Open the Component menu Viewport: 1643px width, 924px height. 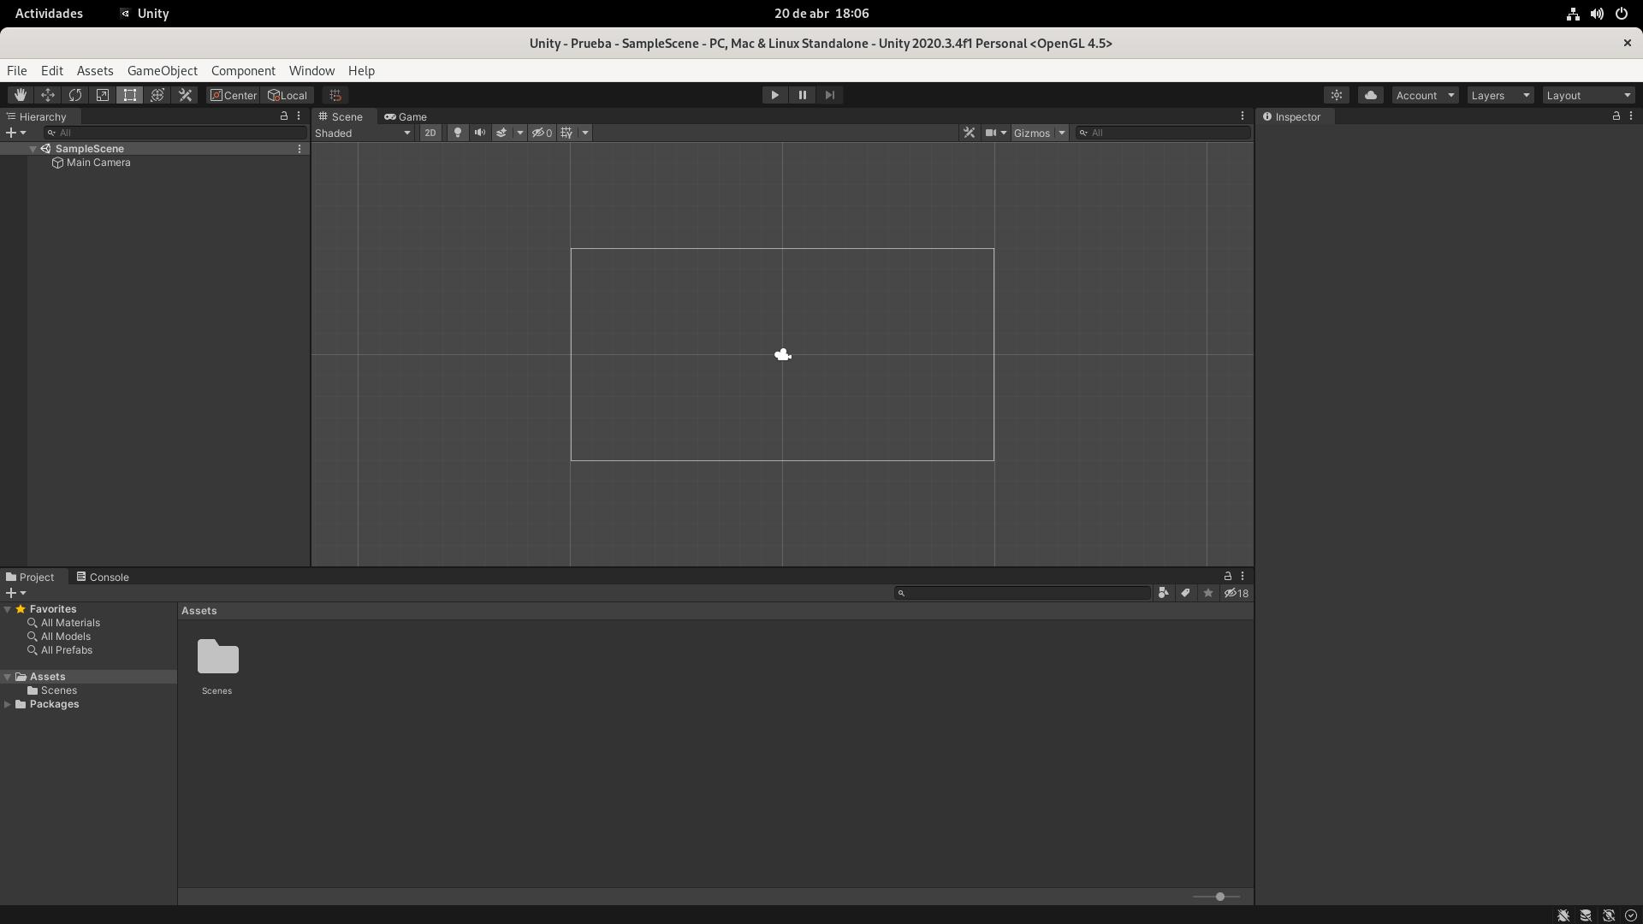[243, 71]
